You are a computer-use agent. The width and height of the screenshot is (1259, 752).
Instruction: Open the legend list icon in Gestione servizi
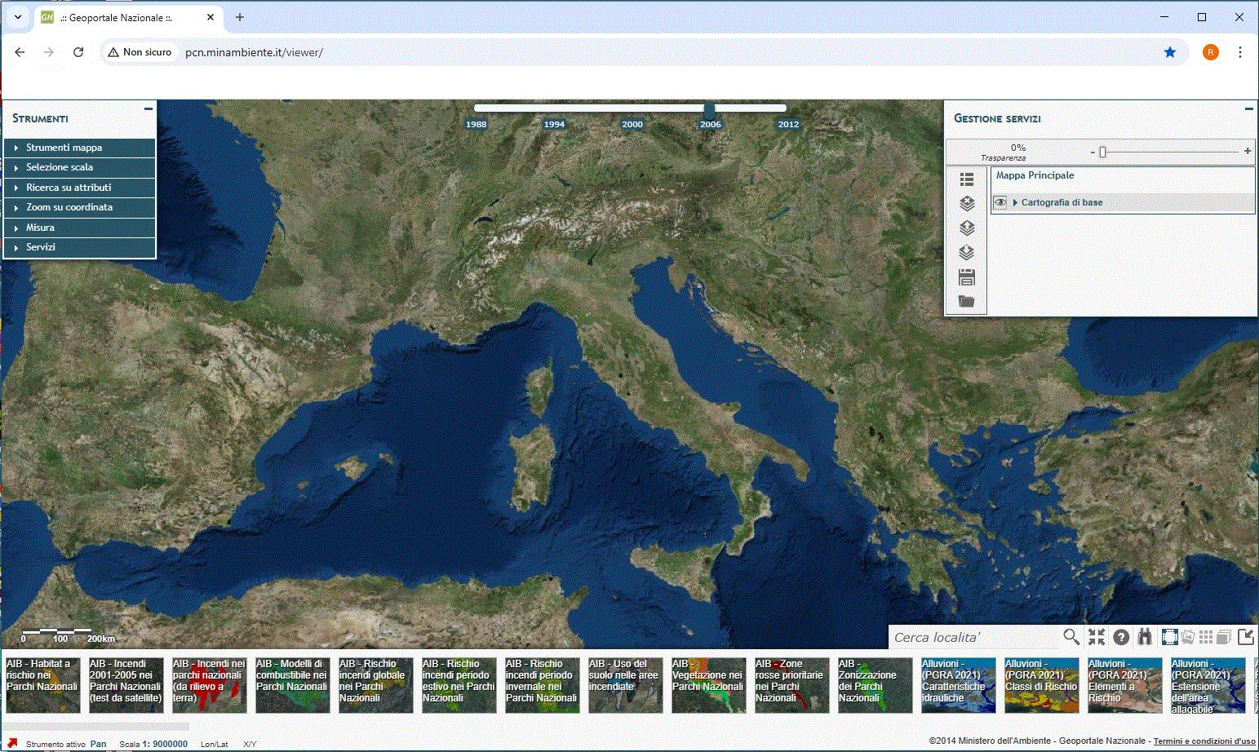(x=967, y=179)
